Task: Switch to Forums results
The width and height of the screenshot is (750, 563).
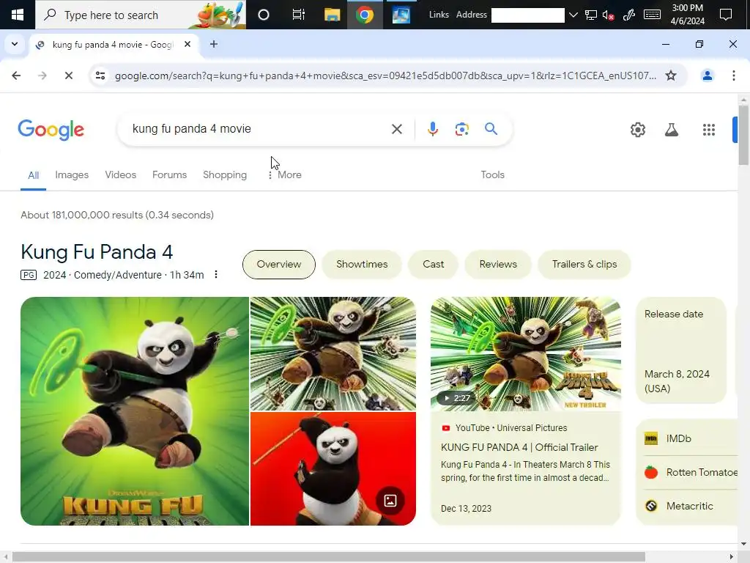Action: tap(169, 174)
